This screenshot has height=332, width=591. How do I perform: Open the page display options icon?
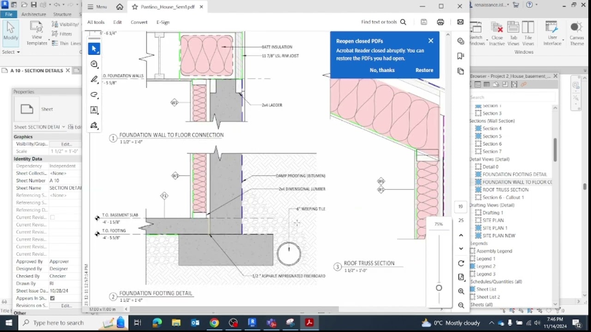pos(461,277)
